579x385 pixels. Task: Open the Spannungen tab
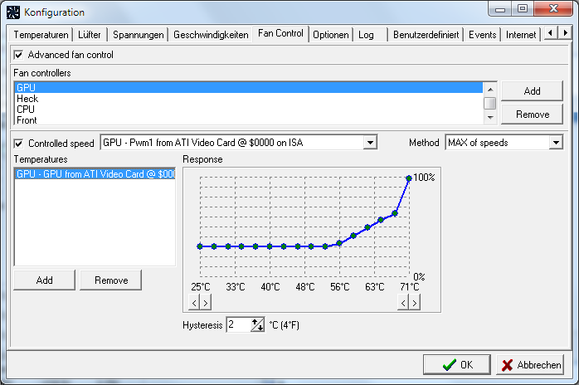138,35
